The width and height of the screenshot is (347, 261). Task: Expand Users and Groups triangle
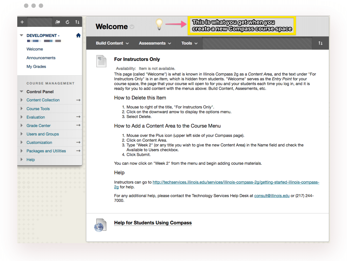click(x=22, y=134)
